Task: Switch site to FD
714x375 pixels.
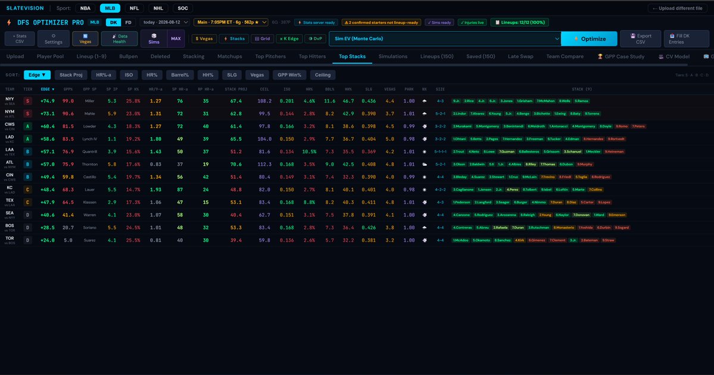Action: click(x=129, y=22)
